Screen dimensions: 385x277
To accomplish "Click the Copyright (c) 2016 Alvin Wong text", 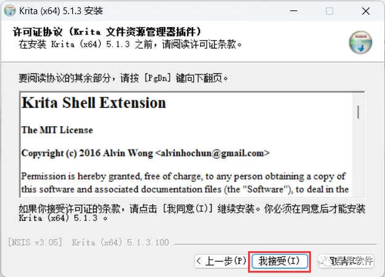I will (x=87, y=153).
